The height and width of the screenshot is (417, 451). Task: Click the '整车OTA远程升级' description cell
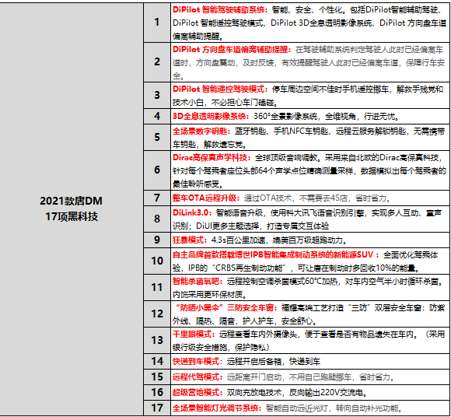point(310,198)
